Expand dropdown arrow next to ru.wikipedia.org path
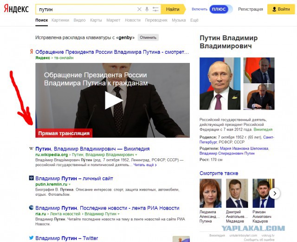Screen dimensions: 297x242 (136, 155)
